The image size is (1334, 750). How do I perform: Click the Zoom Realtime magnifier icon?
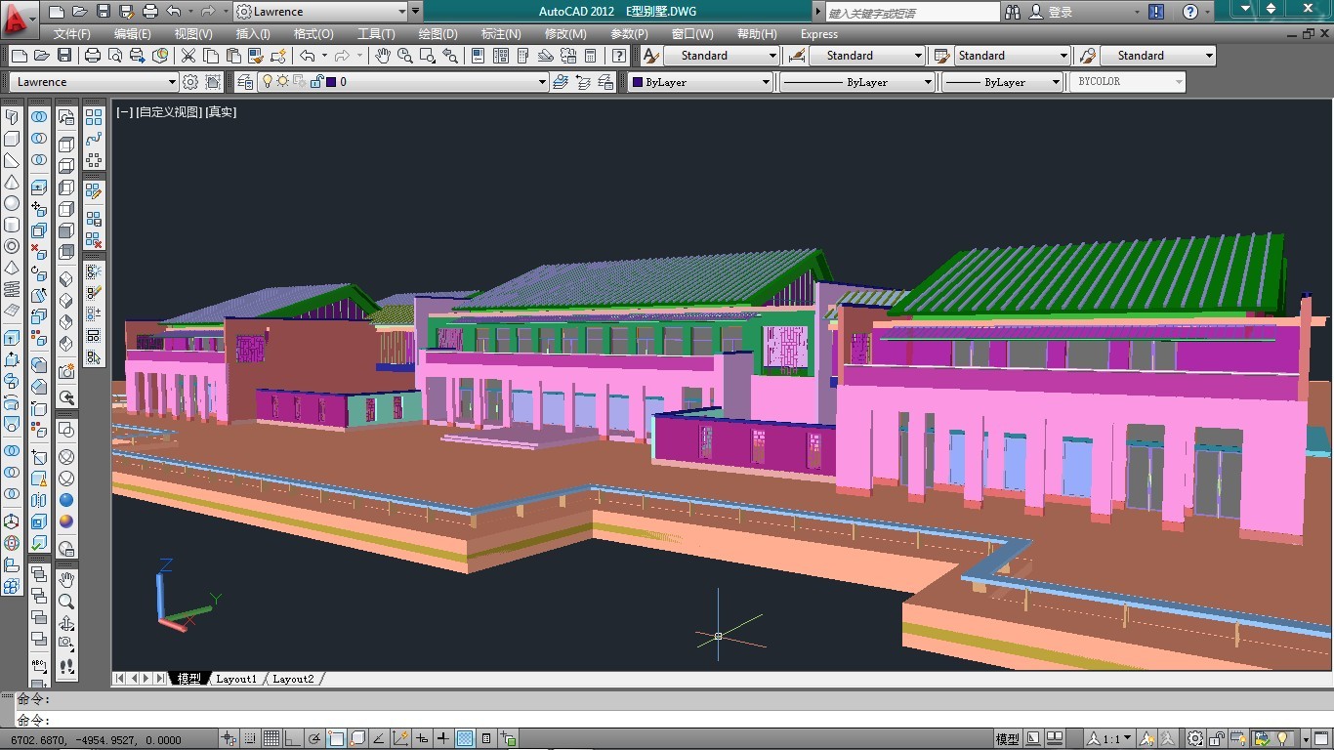[405, 56]
